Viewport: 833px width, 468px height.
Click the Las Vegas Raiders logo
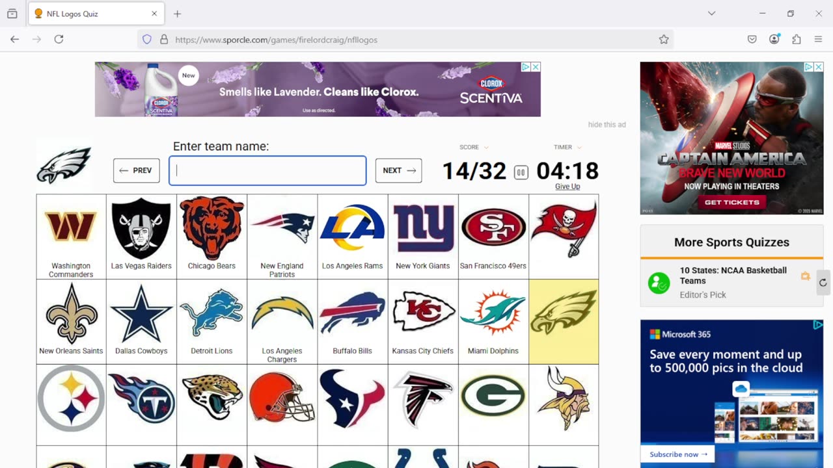coord(141,229)
